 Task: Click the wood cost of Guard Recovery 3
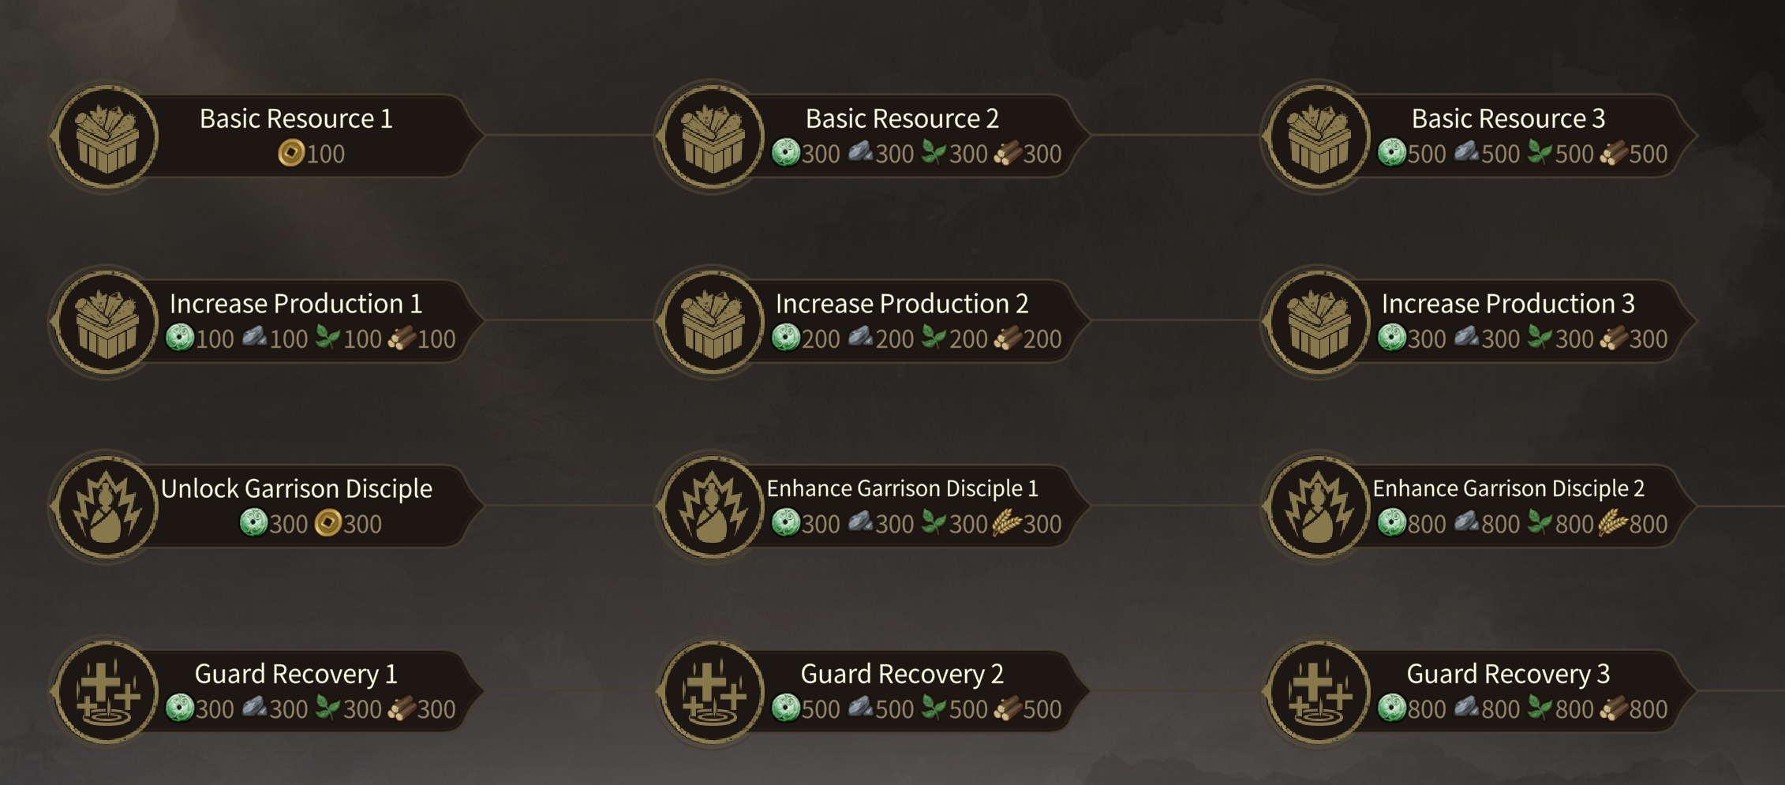pos(1633,708)
